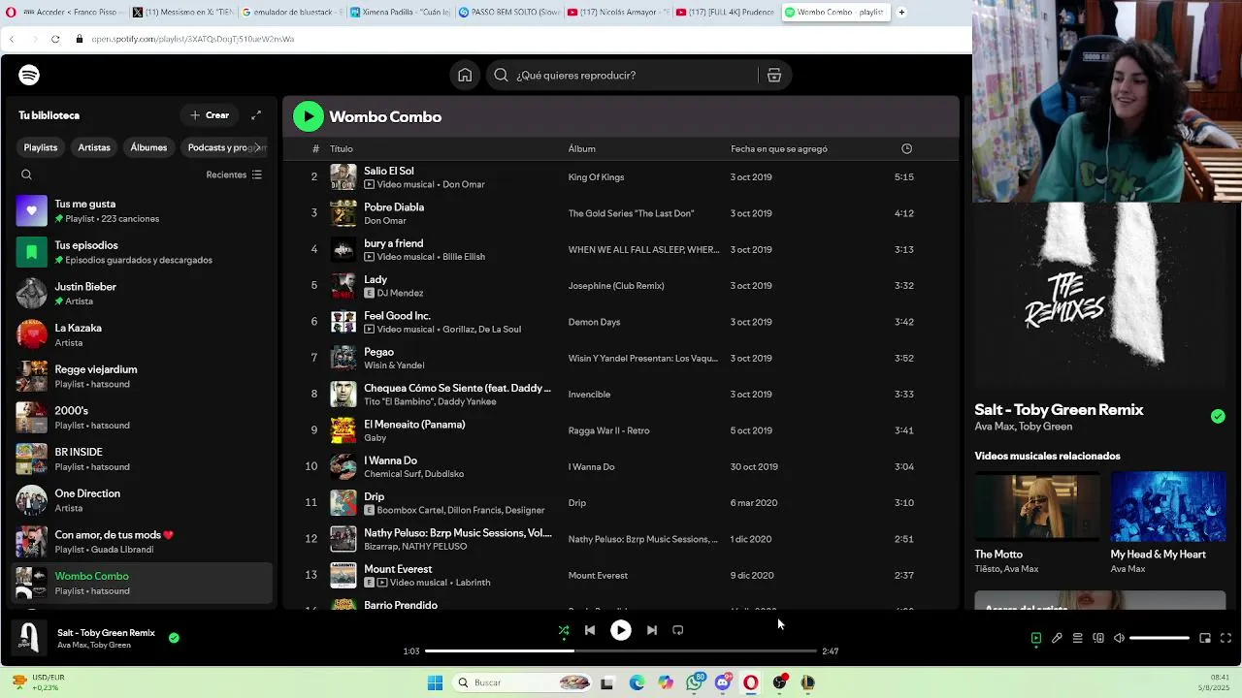This screenshot has width=1242, height=698.
Task: Open the Demon Days album link
Action: pos(594,322)
